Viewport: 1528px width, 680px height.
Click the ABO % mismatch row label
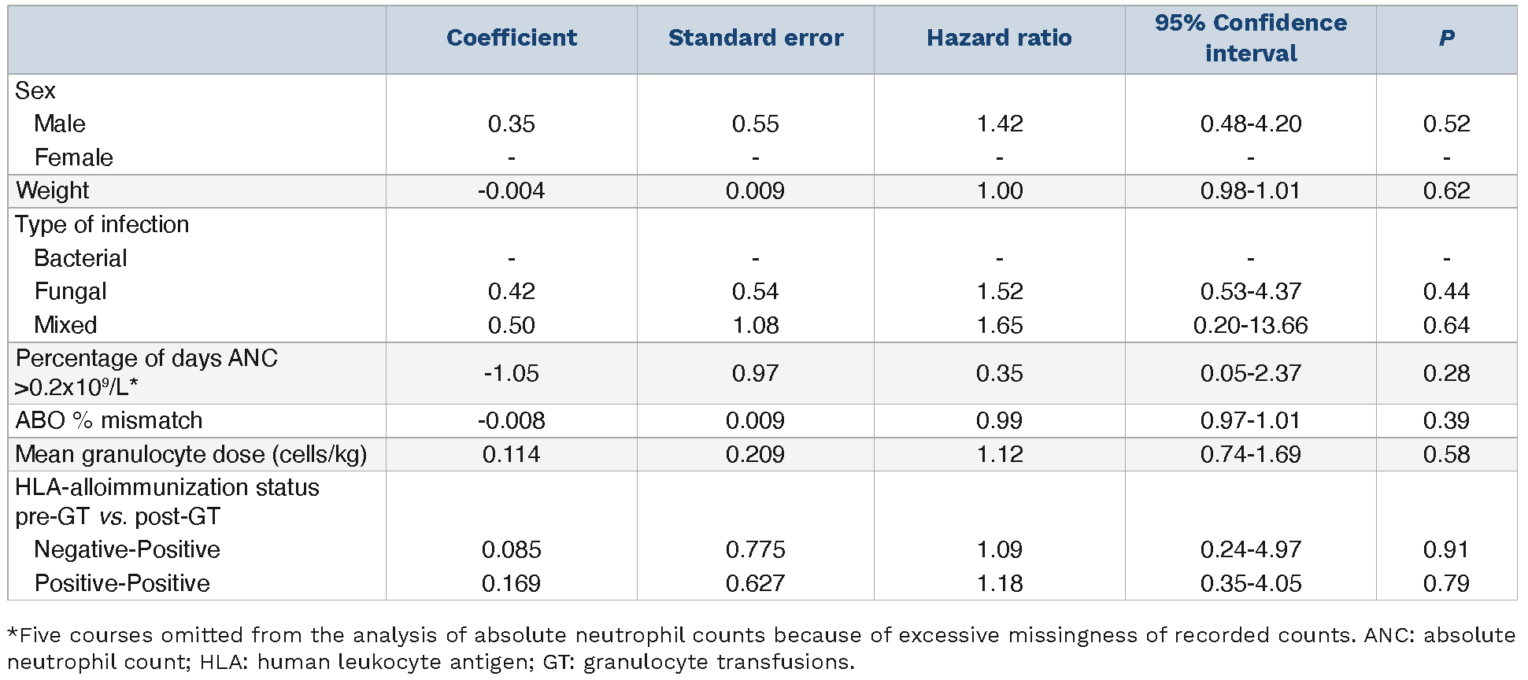(109, 420)
